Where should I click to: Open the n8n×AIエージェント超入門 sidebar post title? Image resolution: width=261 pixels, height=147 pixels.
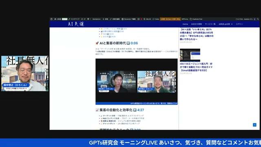coord(196,67)
